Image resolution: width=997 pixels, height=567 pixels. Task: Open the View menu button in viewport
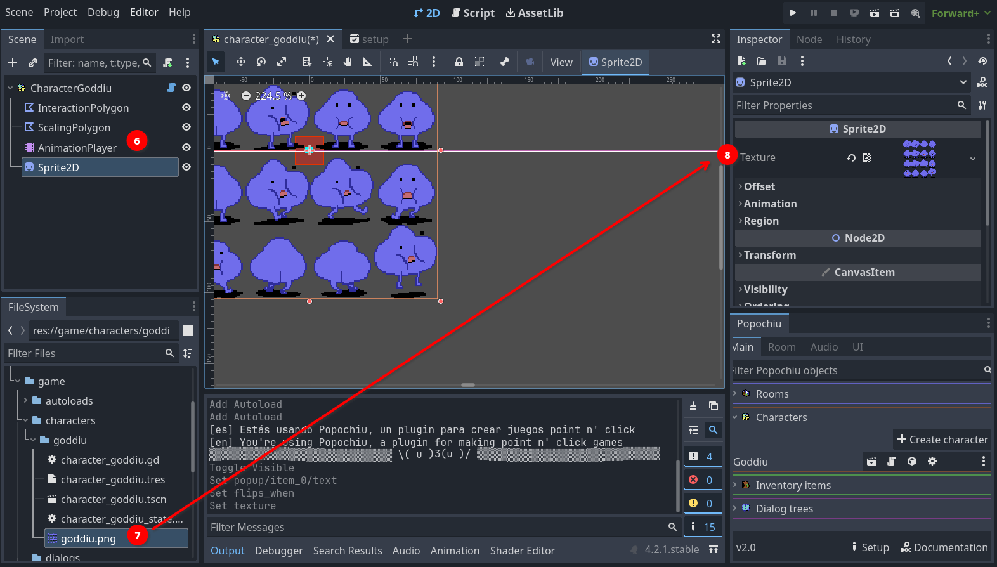561,62
